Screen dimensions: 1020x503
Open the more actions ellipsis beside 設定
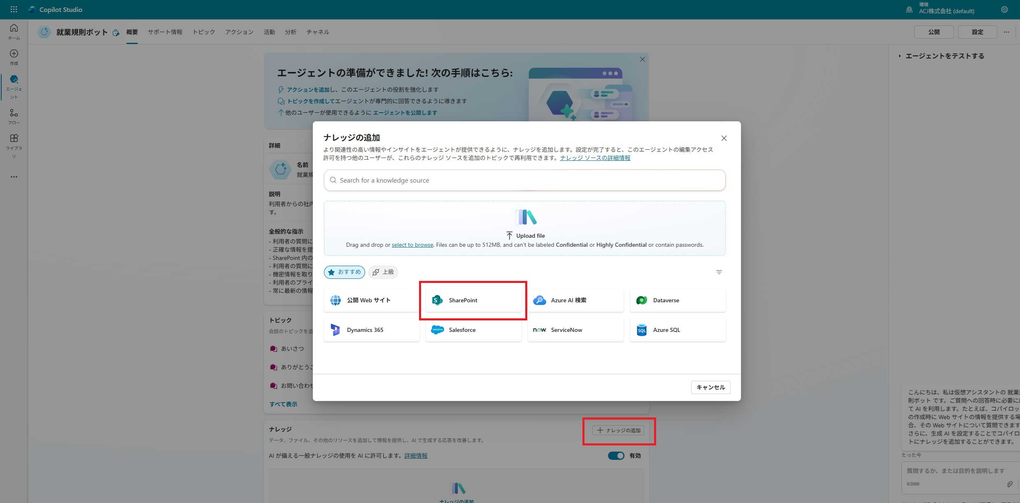pos(1006,32)
